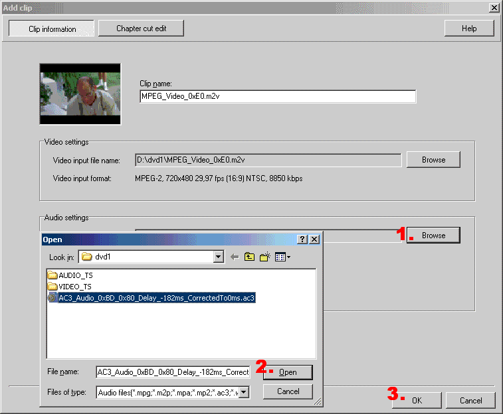
Task: Click the Open dialog resize grip
Action: 318,401
